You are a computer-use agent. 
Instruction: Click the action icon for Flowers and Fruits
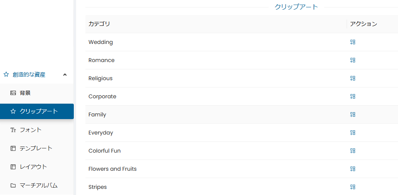(x=352, y=169)
